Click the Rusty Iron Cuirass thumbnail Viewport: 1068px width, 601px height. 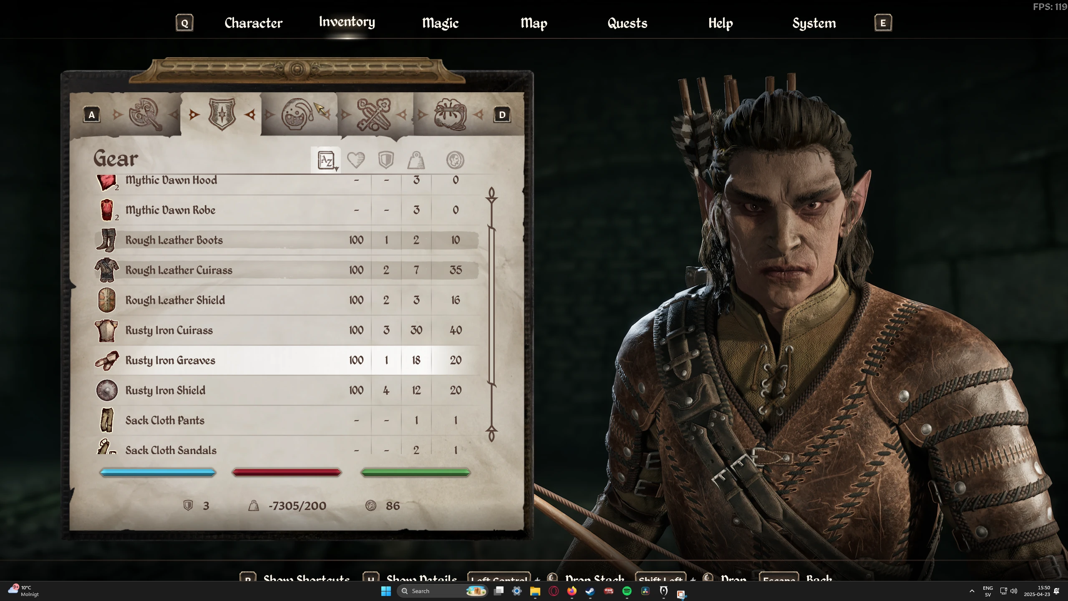click(106, 331)
